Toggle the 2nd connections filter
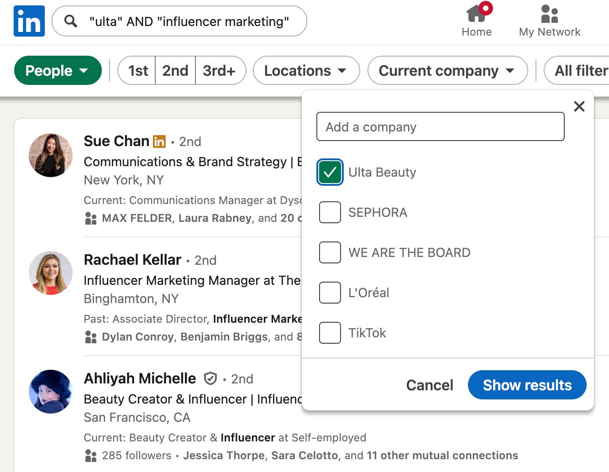 [175, 70]
